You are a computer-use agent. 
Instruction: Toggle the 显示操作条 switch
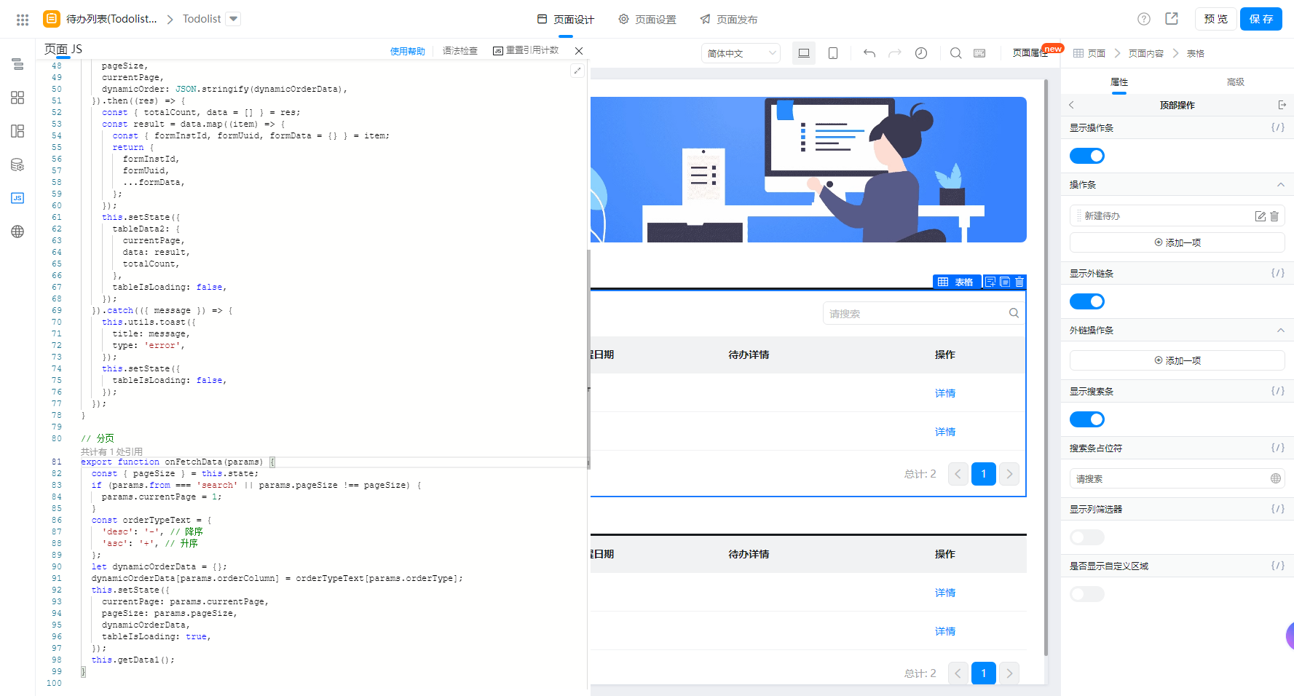click(x=1087, y=156)
